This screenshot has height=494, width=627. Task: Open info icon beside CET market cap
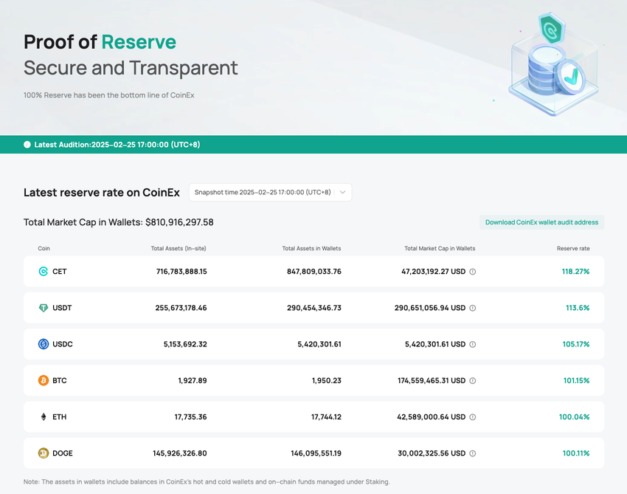[x=472, y=272]
